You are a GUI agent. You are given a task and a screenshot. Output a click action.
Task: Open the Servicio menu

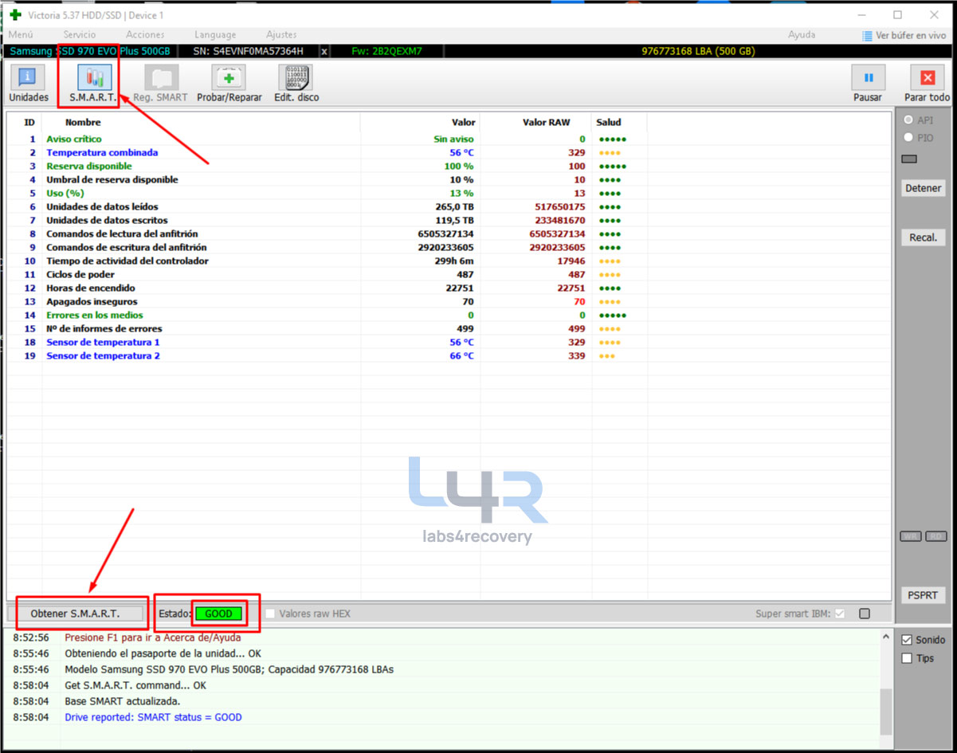click(x=80, y=35)
